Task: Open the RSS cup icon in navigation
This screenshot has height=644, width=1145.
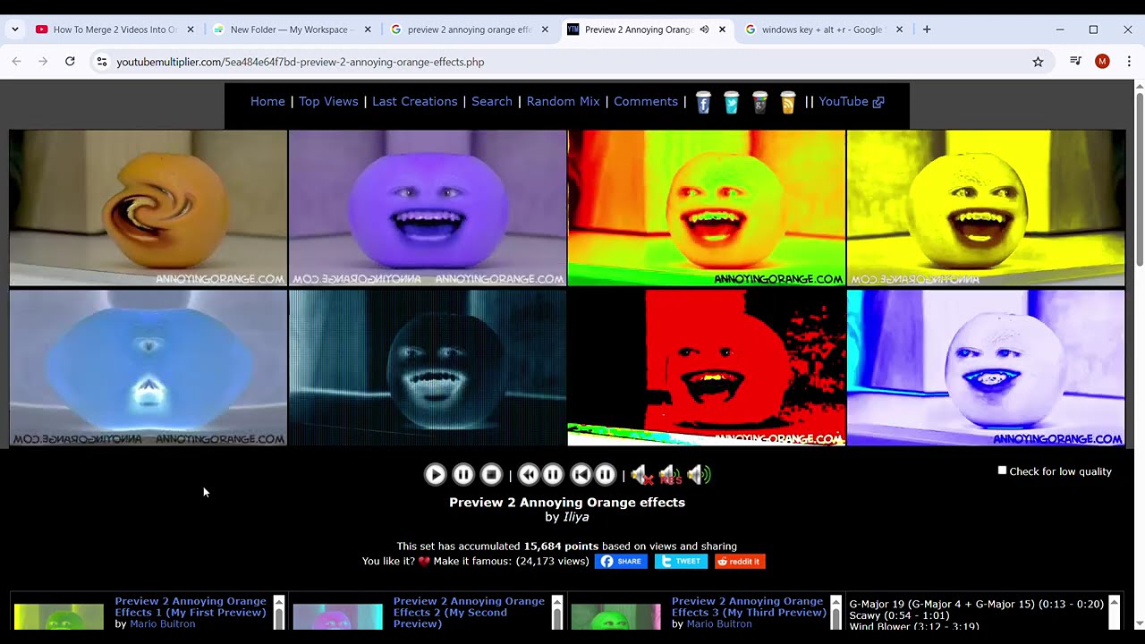Action: point(788,102)
